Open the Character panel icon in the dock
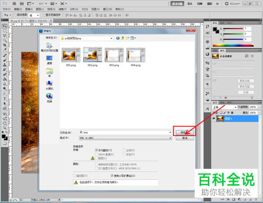Viewport: 263px width, 203px height. tap(207, 109)
